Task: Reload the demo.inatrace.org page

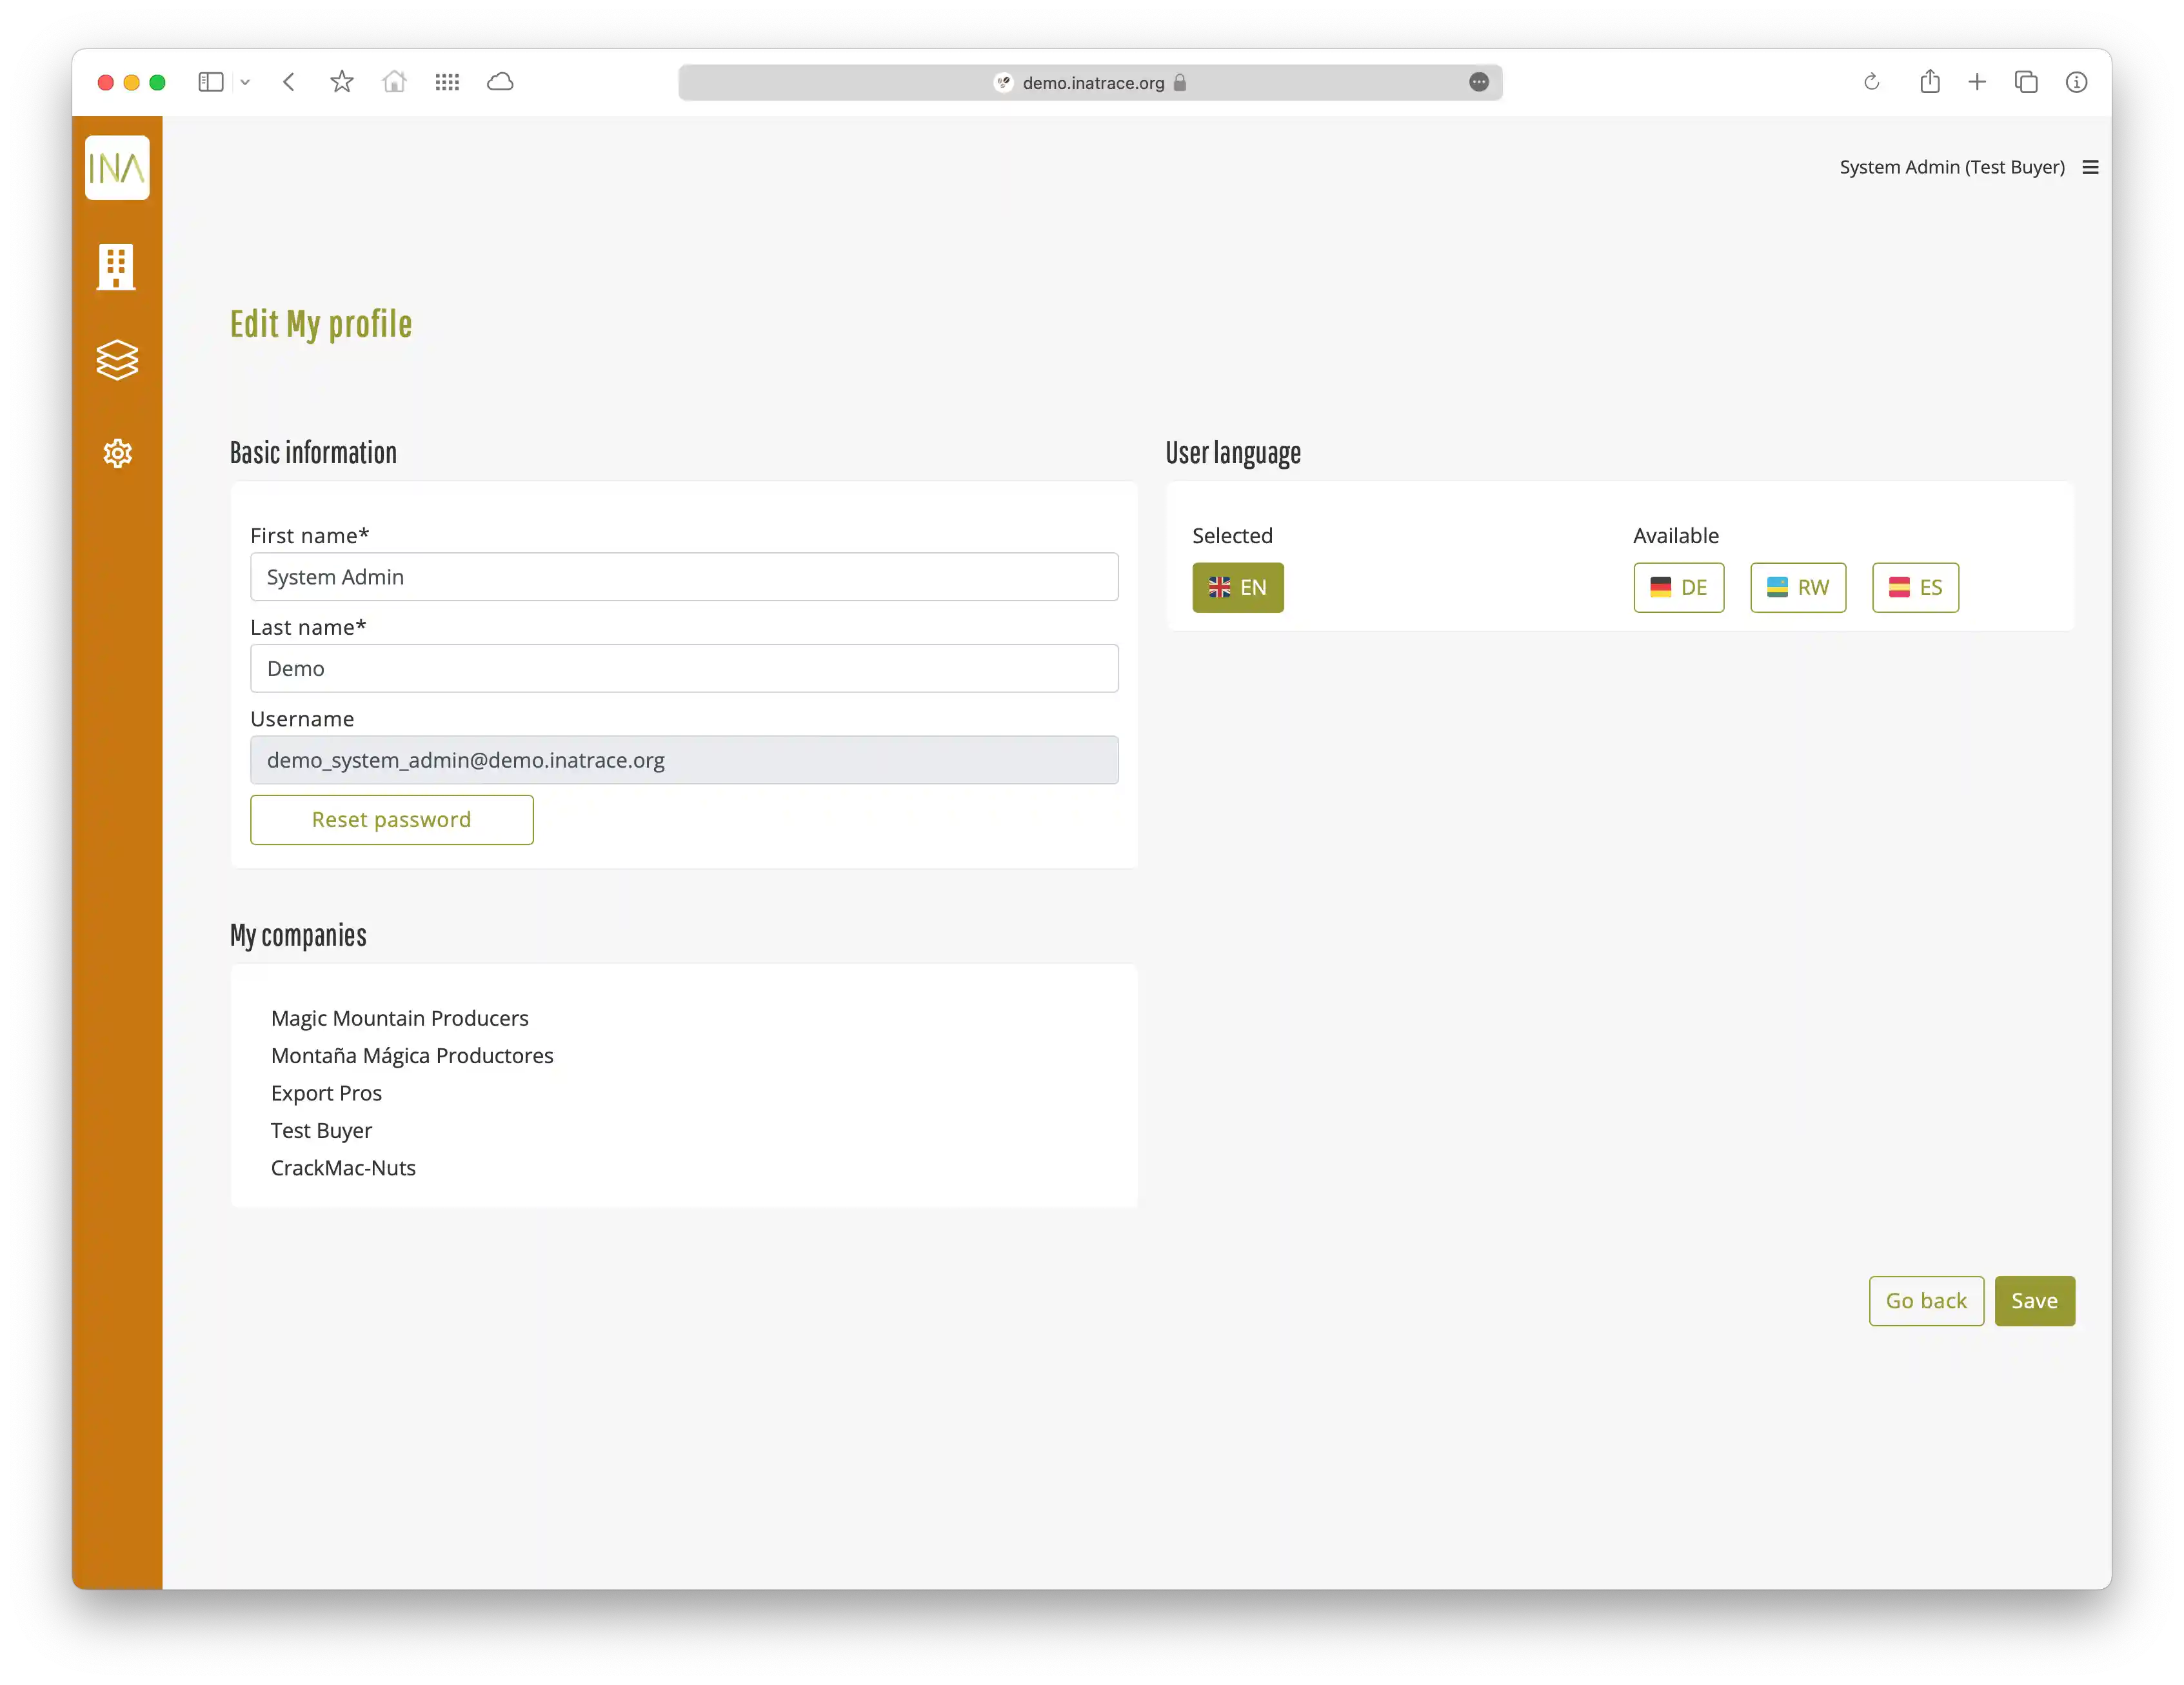Action: point(1870,82)
